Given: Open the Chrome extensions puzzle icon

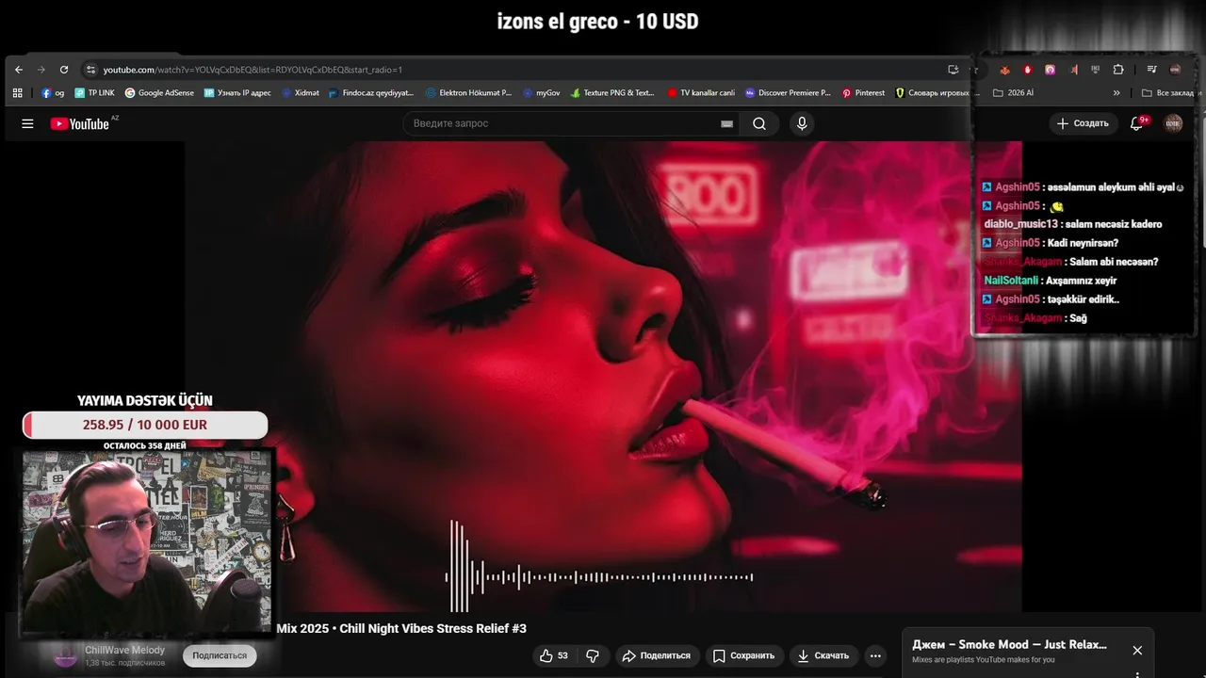Looking at the screenshot, I should (1118, 70).
